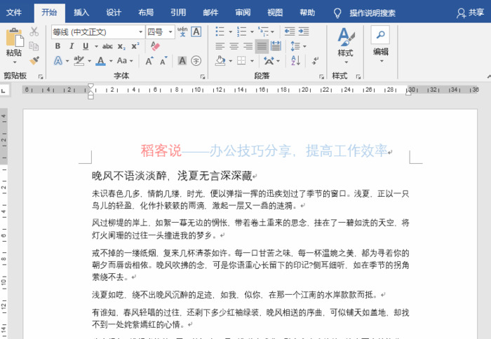This screenshot has height=339, width=491.
Task: Click the Share (共享) button
Action: click(470, 13)
